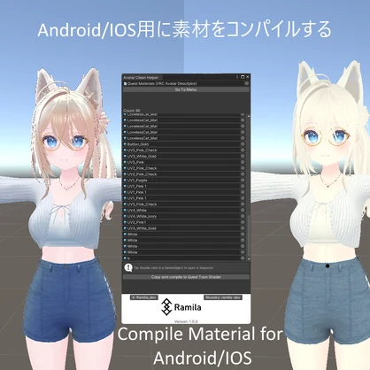Open object picker for UV5_Pink
Screen dimensions: 370x370
click(243, 162)
